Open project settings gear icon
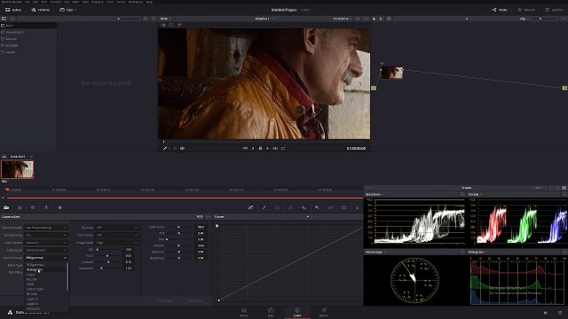 [x=560, y=313]
